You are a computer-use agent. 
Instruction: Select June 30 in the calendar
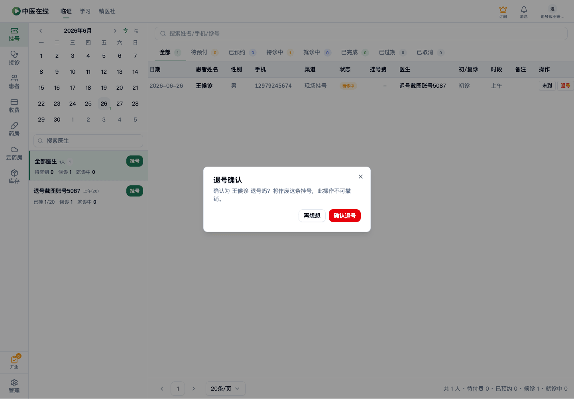pos(57,120)
